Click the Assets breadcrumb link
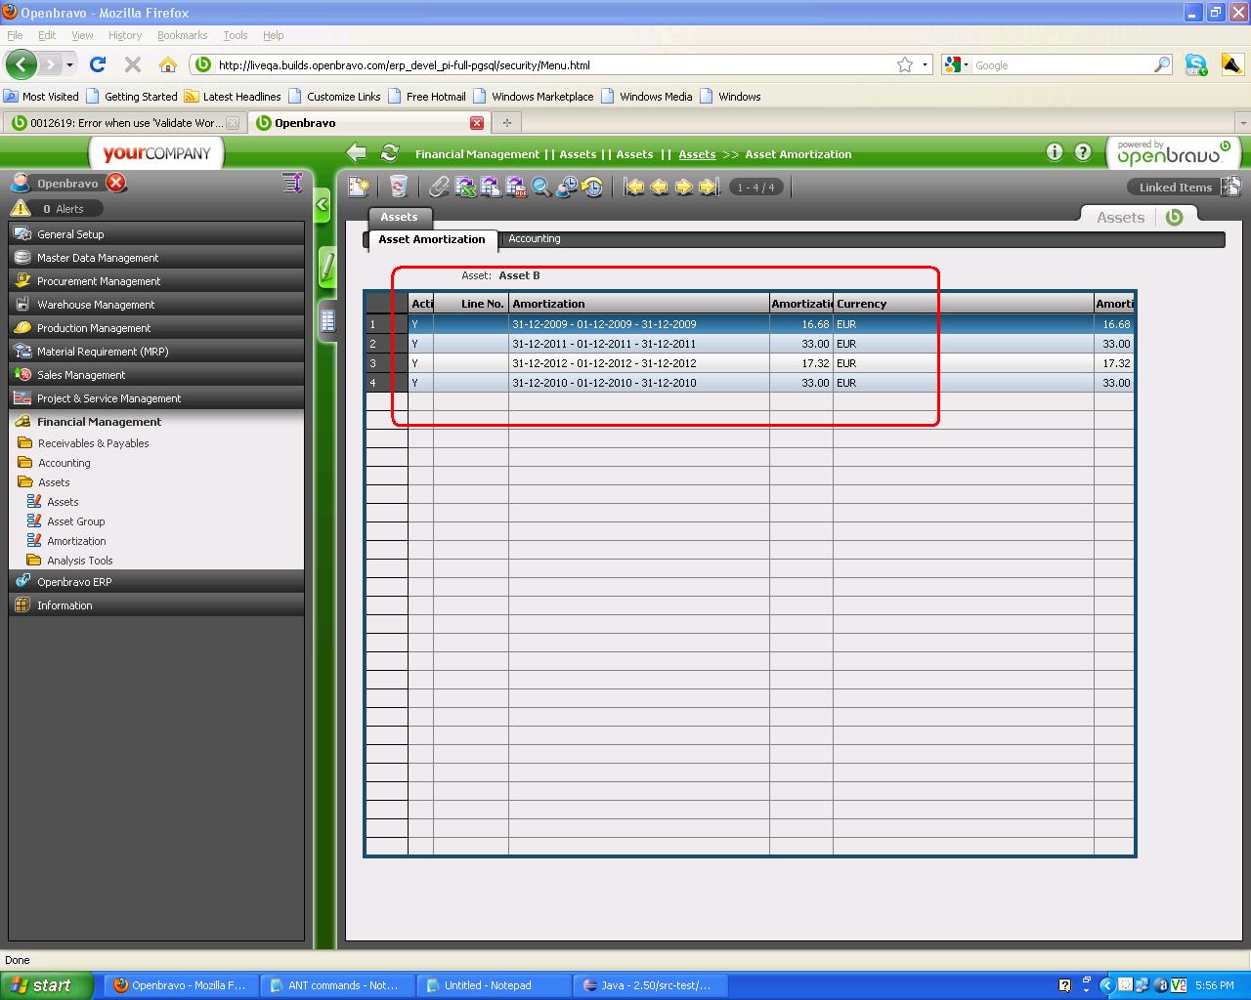The height and width of the screenshot is (1000, 1251). point(697,154)
